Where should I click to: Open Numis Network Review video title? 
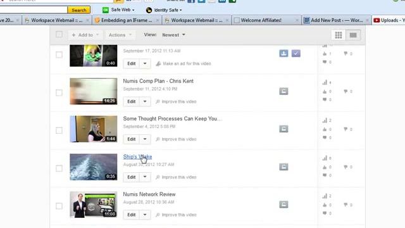point(149,194)
